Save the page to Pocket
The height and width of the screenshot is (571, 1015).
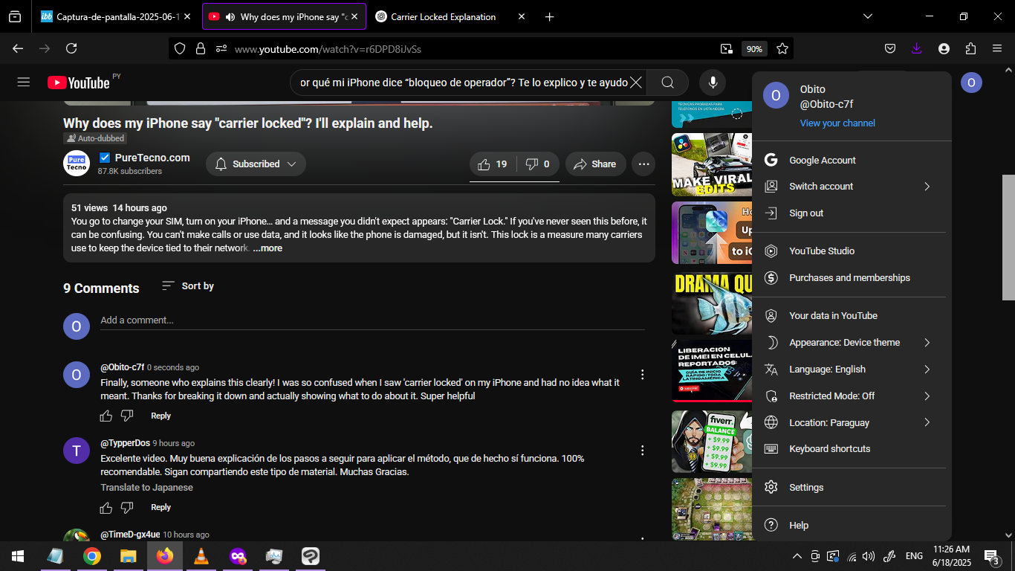890,49
